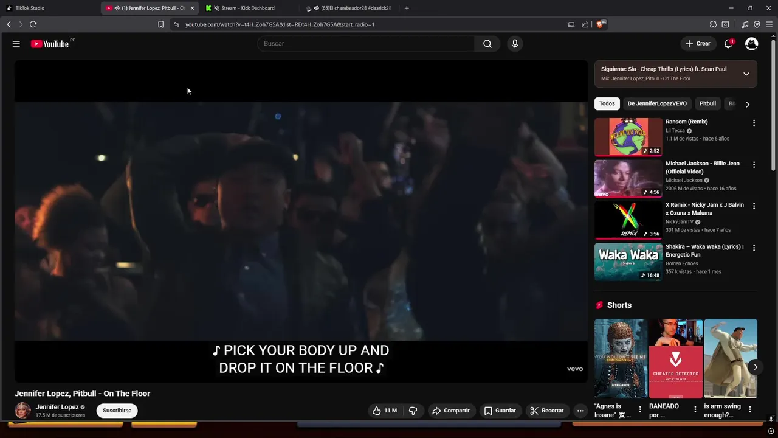Open the 'is arm swing enough?' short thumbnail
Screen dimensions: 778x438
pos(731,358)
